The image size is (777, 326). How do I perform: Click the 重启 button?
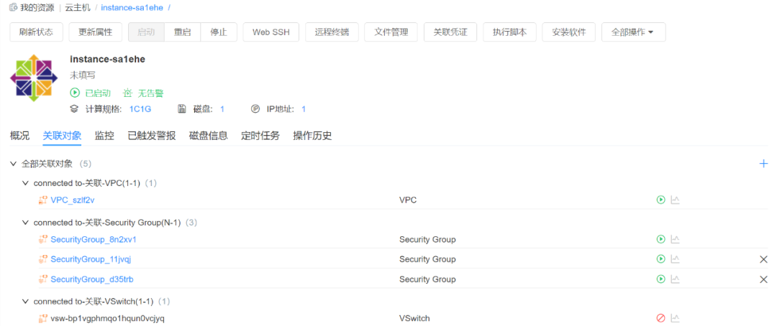tap(182, 32)
